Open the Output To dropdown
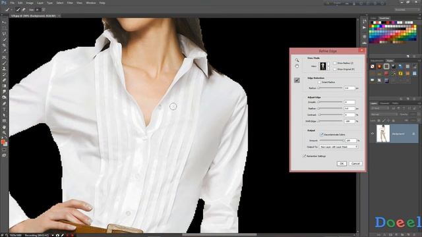422x237 pixels. (338, 147)
